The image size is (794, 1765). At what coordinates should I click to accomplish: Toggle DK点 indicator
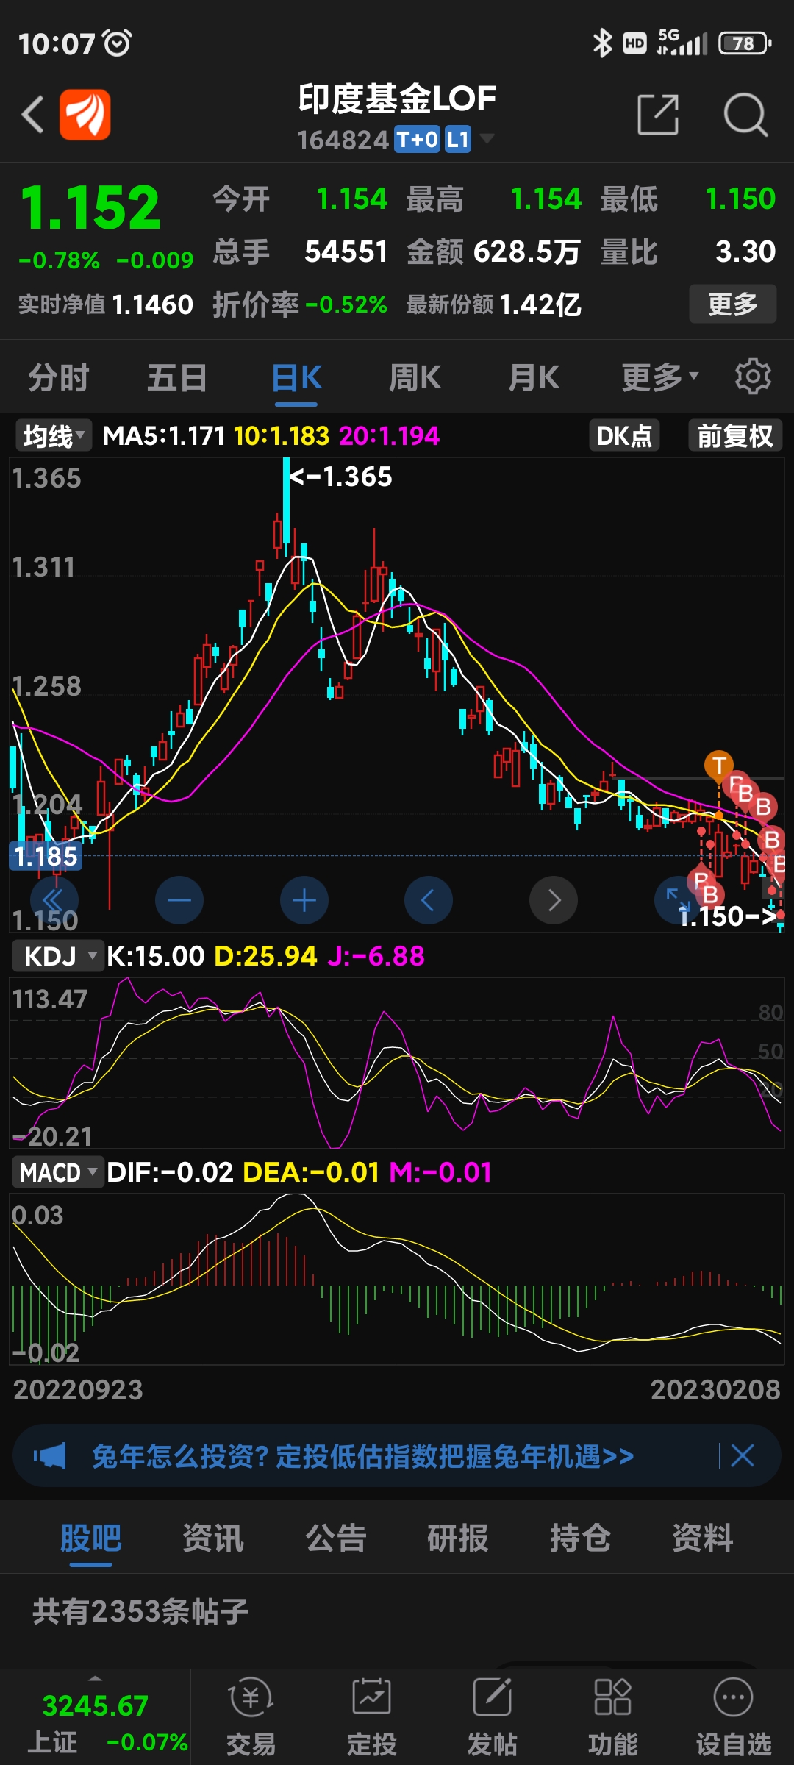(624, 436)
